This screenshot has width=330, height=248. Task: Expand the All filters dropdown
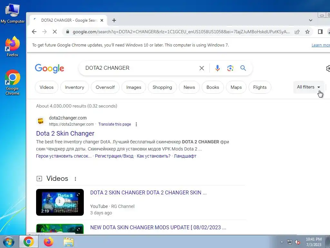308,87
